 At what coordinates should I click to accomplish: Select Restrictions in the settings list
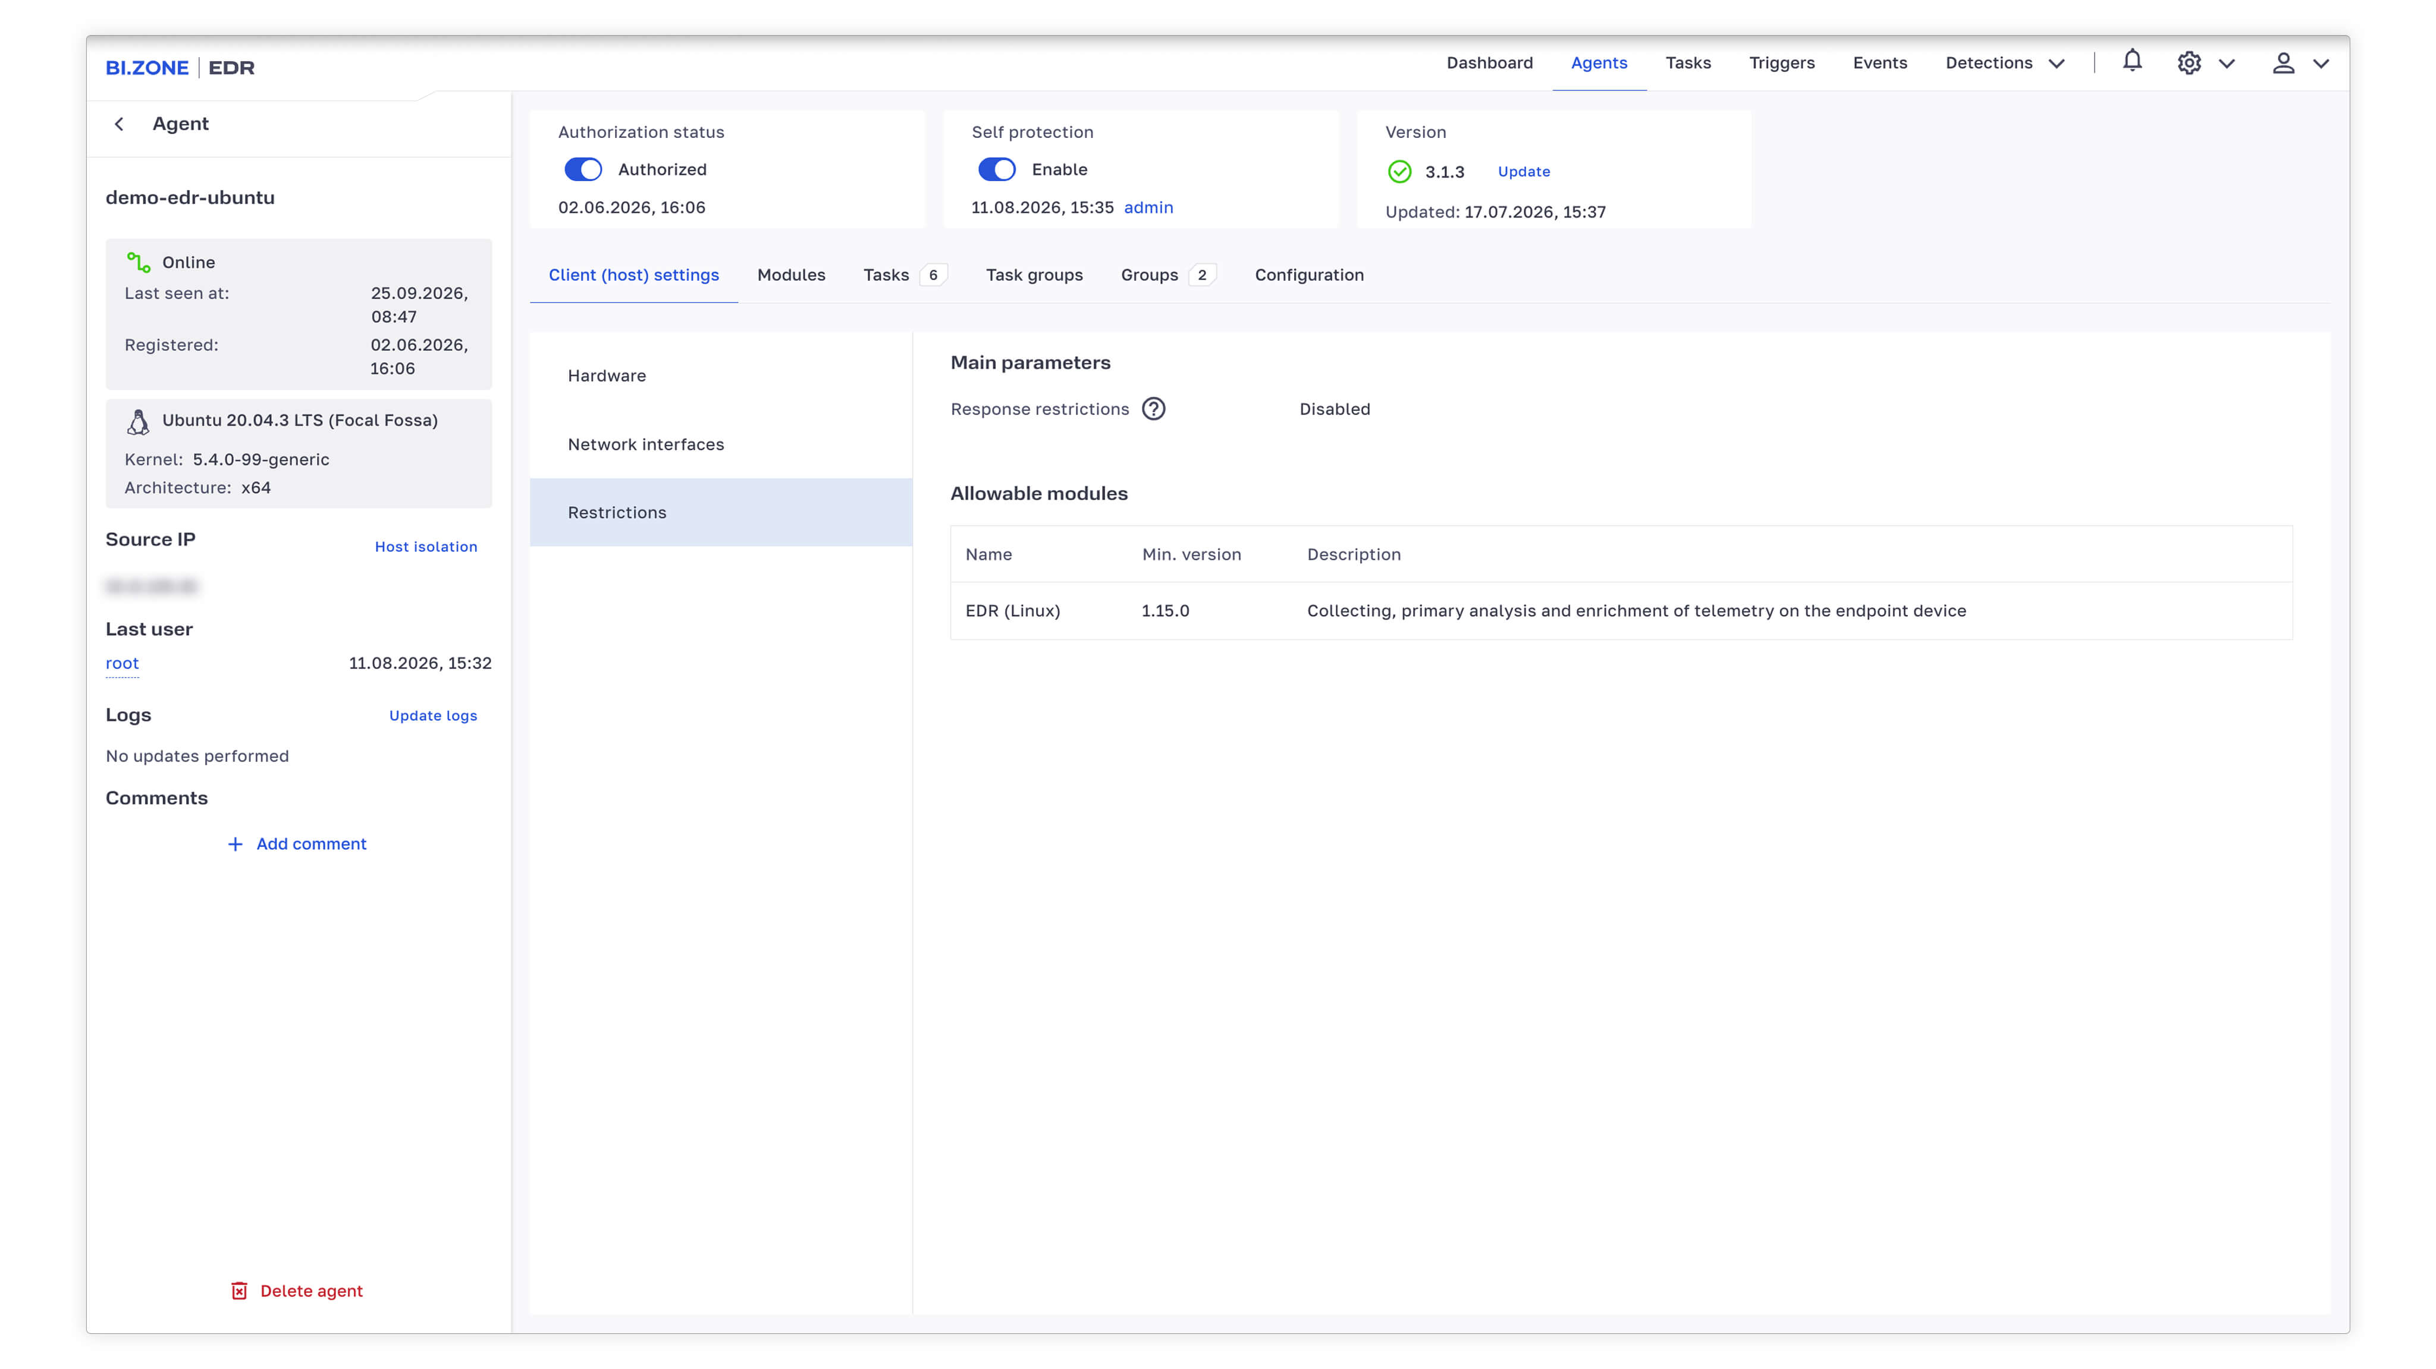tap(721, 513)
